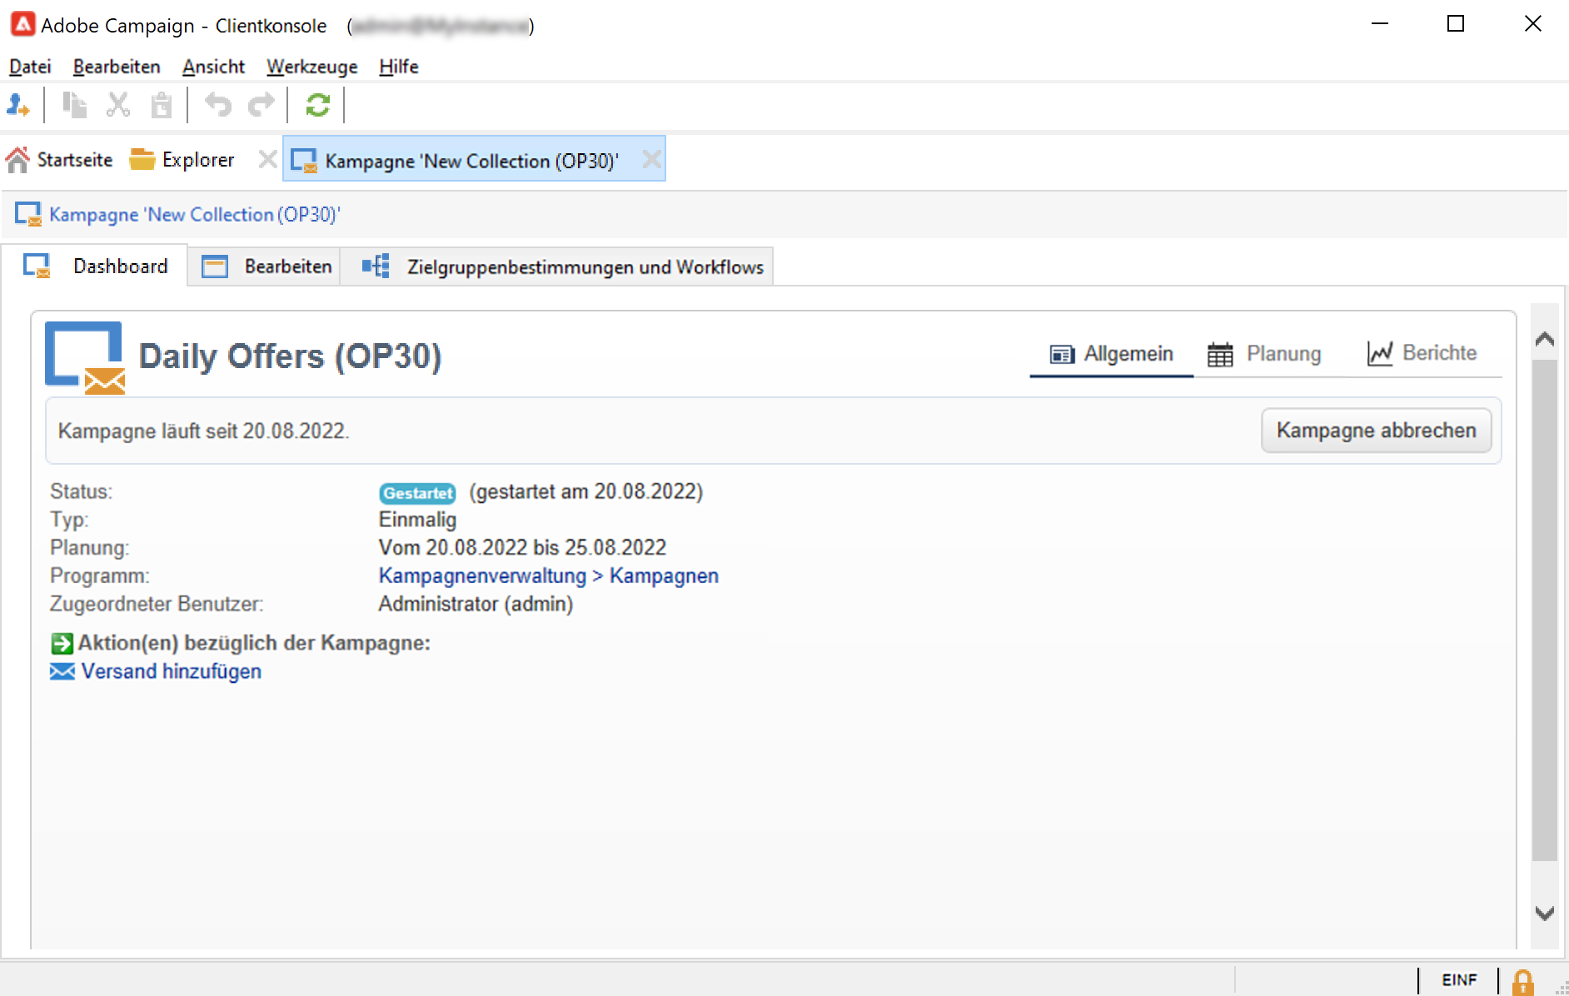
Task: Select the Allgemein view tab
Action: (x=1111, y=354)
